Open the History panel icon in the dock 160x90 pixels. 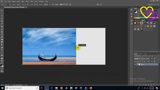(131, 10)
